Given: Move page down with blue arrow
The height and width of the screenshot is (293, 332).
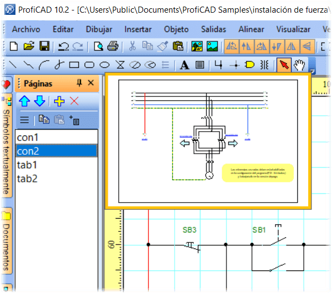Looking at the screenshot, I should tap(40, 101).
